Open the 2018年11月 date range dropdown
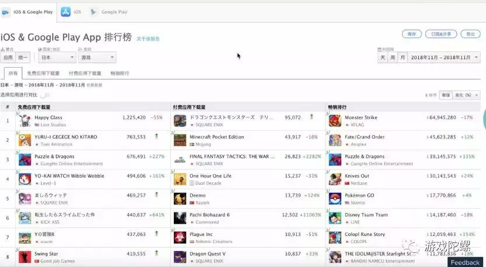This screenshot has width=486, height=267. tap(444, 57)
